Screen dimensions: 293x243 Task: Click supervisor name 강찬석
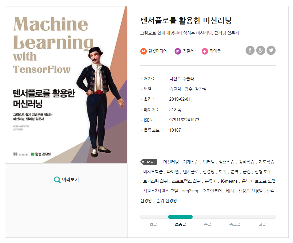pyautogui.click(x=200, y=89)
